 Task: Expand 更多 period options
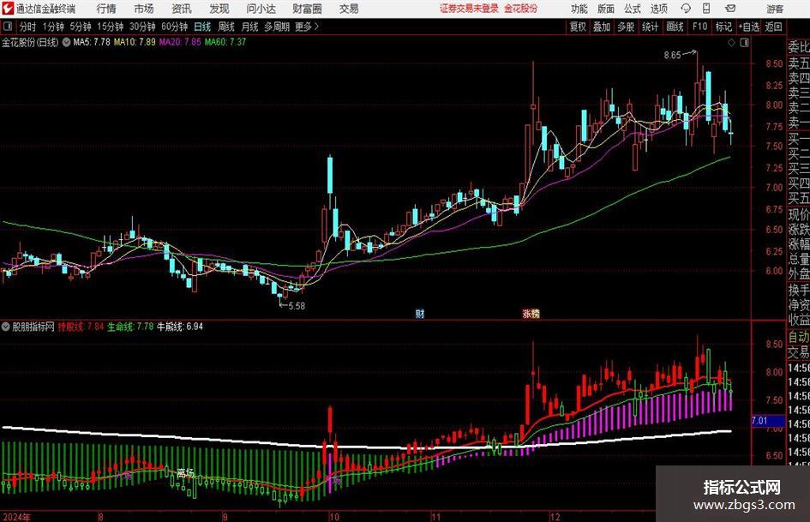[x=307, y=27]
